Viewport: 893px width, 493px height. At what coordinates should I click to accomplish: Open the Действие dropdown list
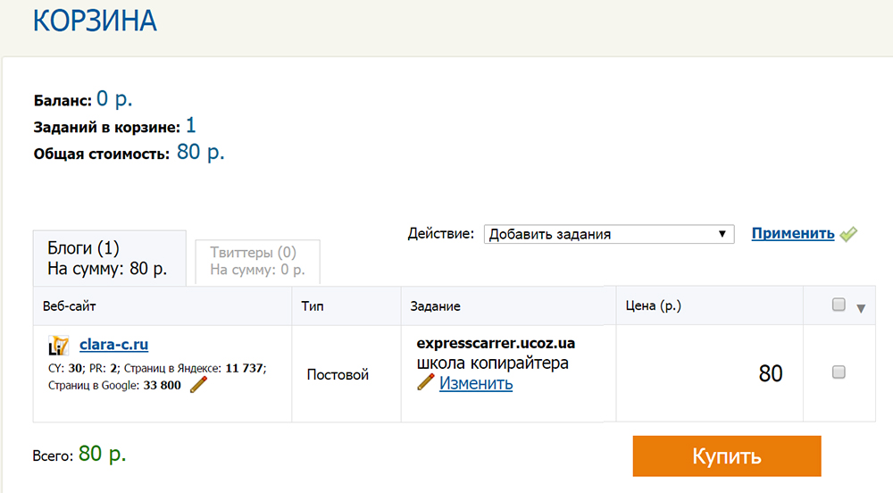608,234
